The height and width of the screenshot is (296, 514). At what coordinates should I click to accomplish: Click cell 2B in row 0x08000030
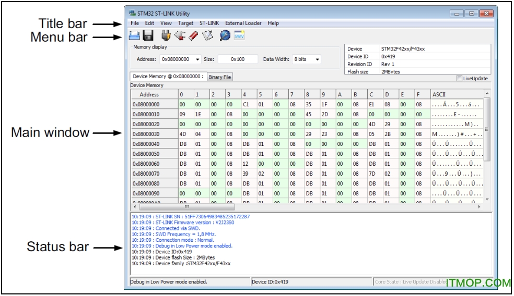(391, 134)
